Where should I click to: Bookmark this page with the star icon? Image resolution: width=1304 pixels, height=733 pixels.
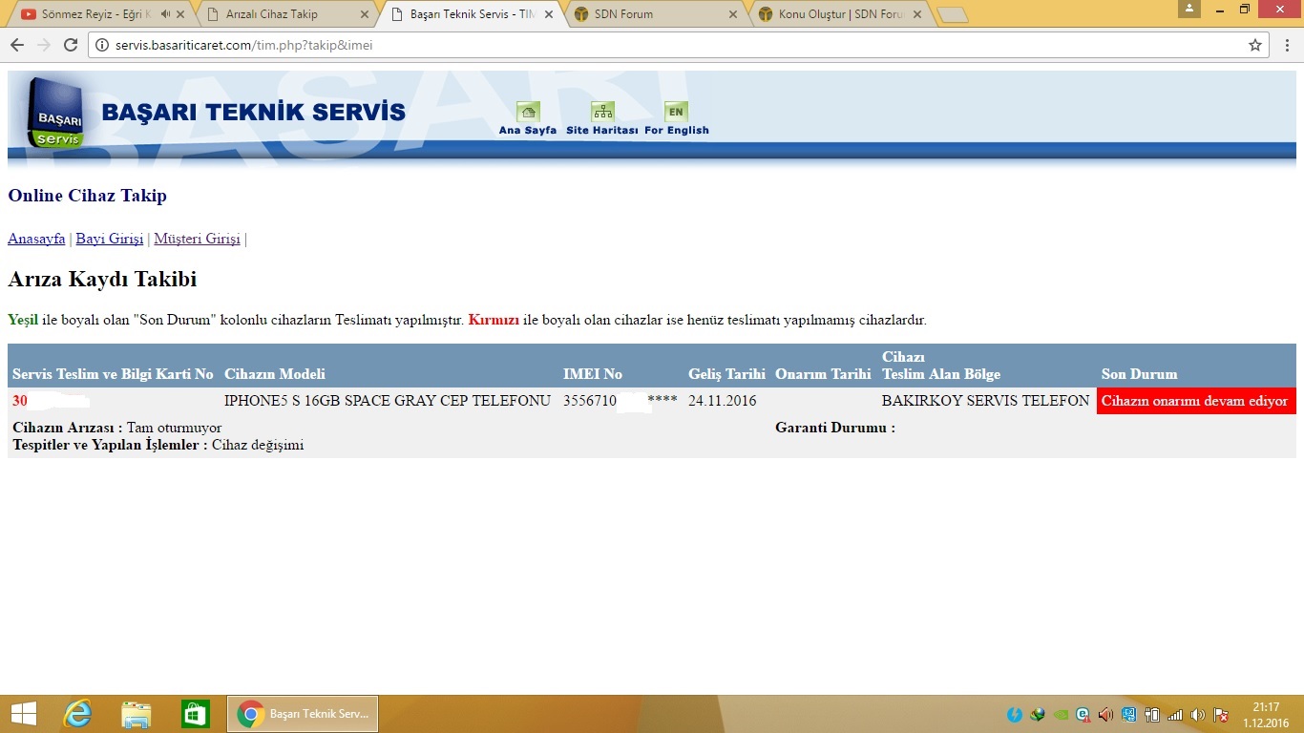coord(1255,45)
